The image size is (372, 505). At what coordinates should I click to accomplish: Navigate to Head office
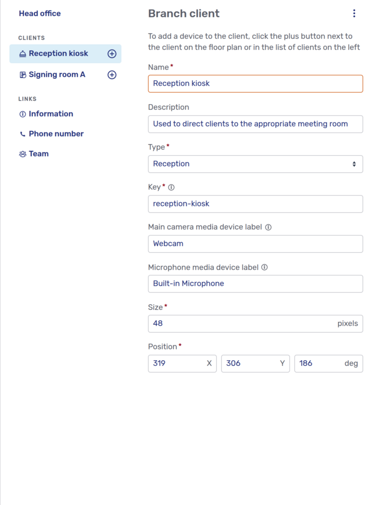click(39, 13)
